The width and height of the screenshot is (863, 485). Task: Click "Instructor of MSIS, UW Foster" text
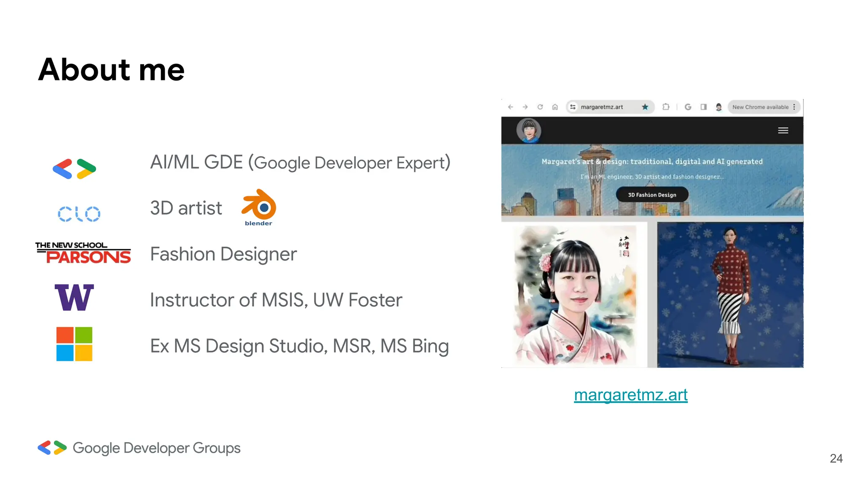pos(276,300)
